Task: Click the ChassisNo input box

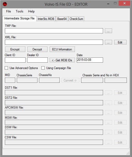Action: point(49,80)
